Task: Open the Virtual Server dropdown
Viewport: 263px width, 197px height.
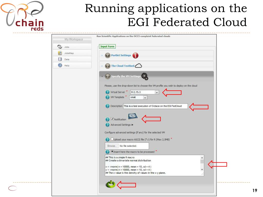Action: point(145,92)
